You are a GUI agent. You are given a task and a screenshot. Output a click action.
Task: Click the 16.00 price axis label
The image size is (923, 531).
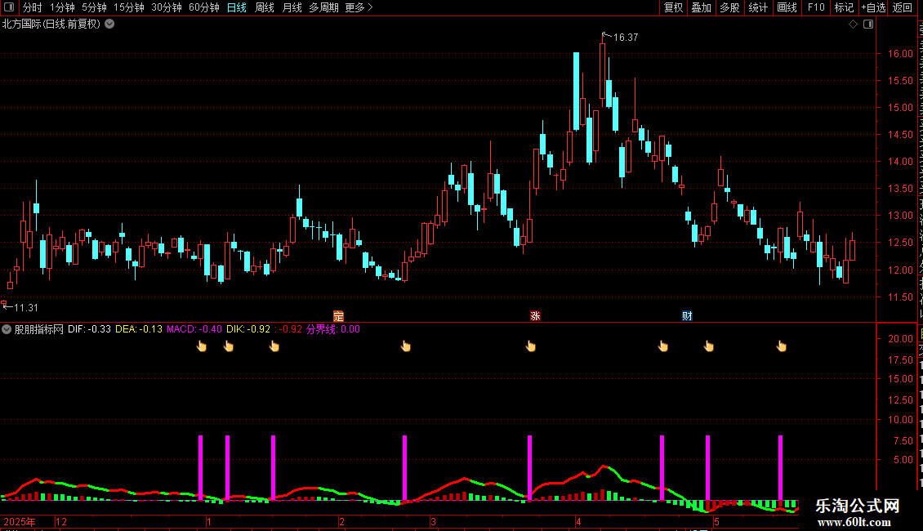click(x=900, y=54)
